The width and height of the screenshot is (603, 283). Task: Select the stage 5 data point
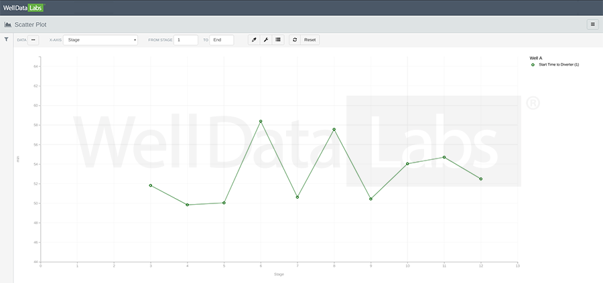click(x=224, y=203)
